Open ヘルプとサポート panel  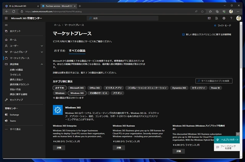pyautogui.click(x=227, y=140)
